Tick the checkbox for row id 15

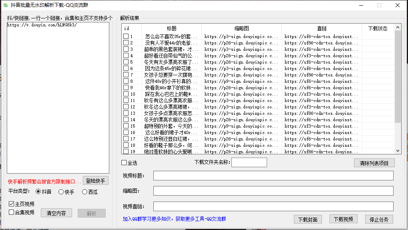pyautogui.click(x=126, y=126)
